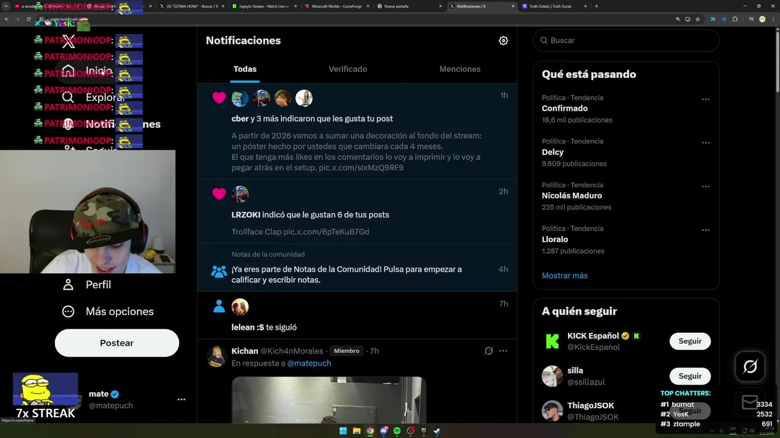Open File Explorer from taskbar
Viewport: 780px width, 438px height.
pos(356,431)
